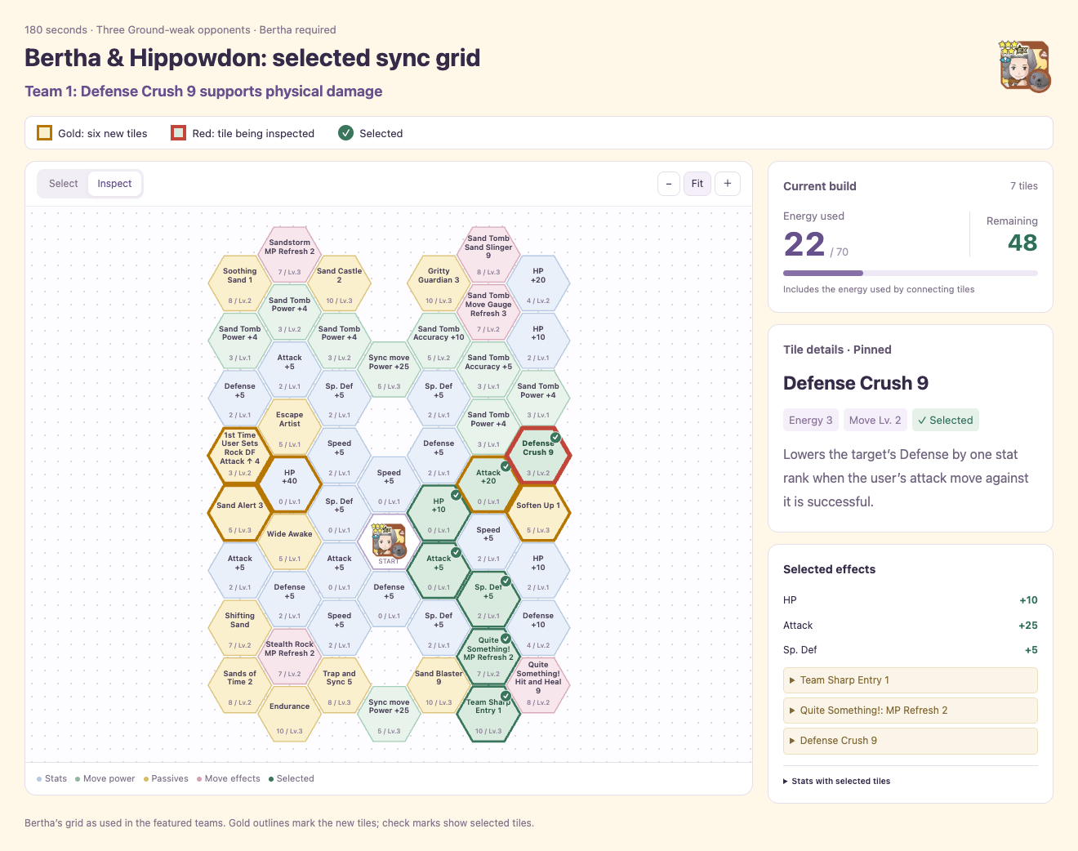Viewport: 1078px width, 851px height.
Task: Select the Gritty Guardian 3 hex tile
Action: (439, 284)
